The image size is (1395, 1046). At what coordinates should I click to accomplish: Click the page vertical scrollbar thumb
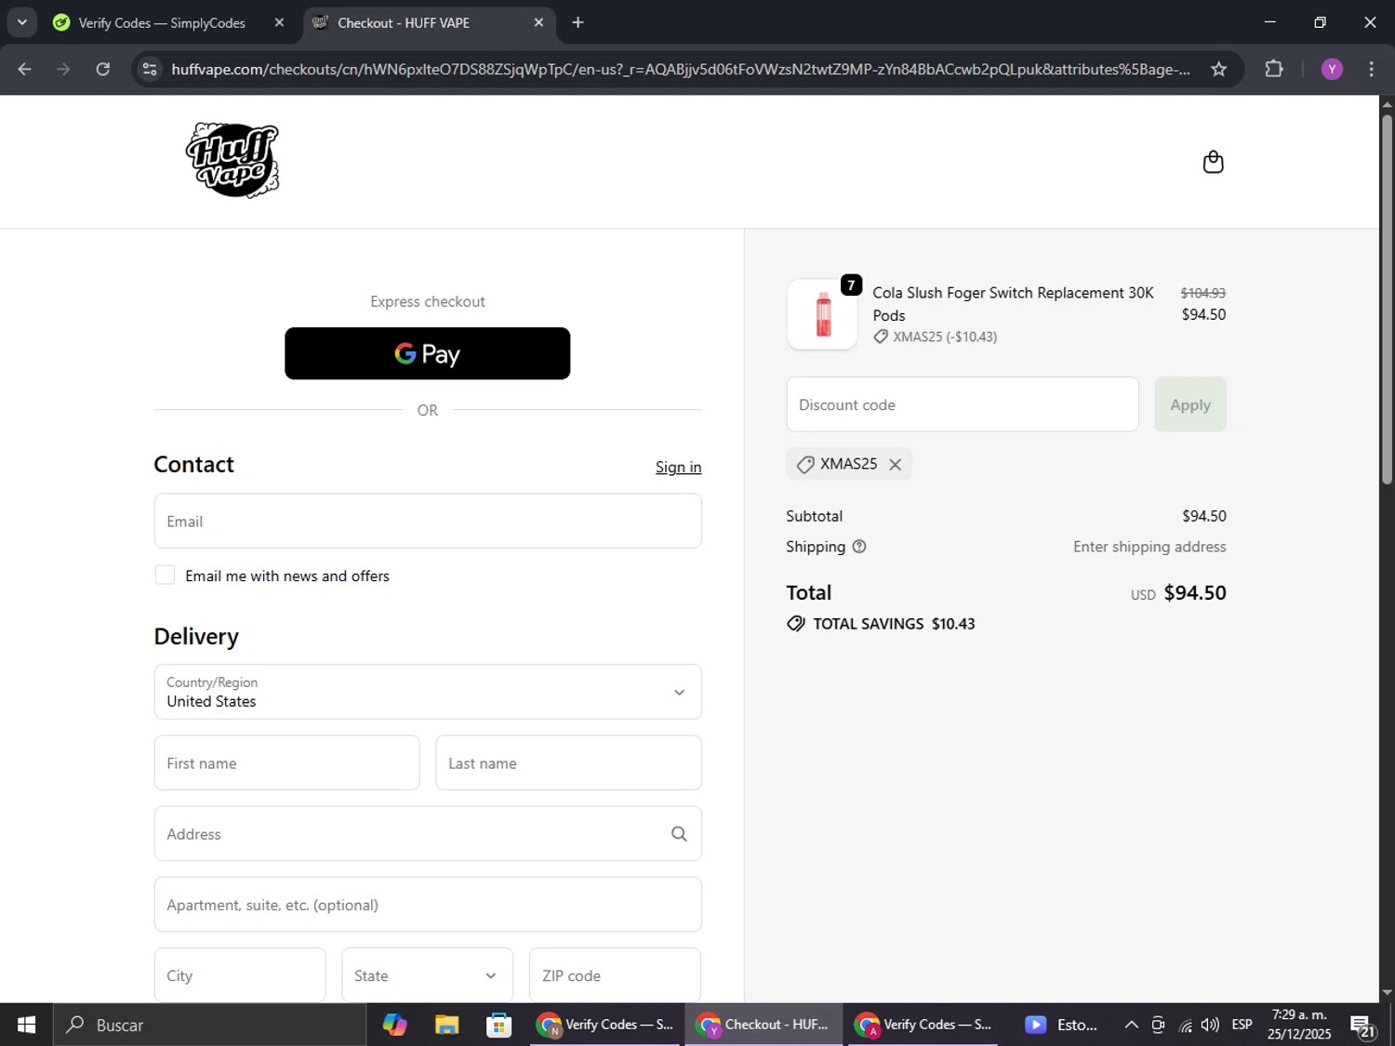(x=1387, y=298)
